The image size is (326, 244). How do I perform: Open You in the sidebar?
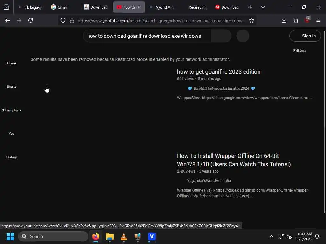11,134
